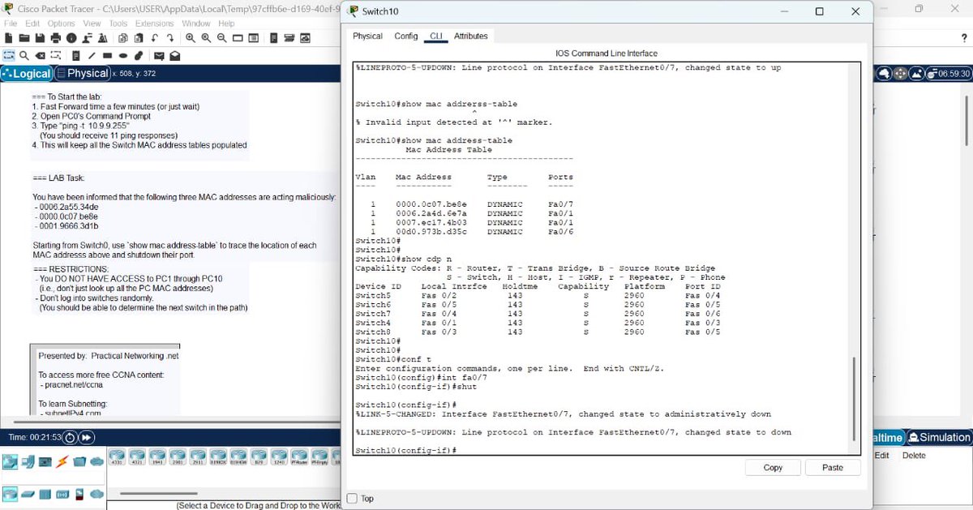This screenshot has width=973, height=510.
Task: Select the CLI tab in Switch10
Action: pos(436,36)
